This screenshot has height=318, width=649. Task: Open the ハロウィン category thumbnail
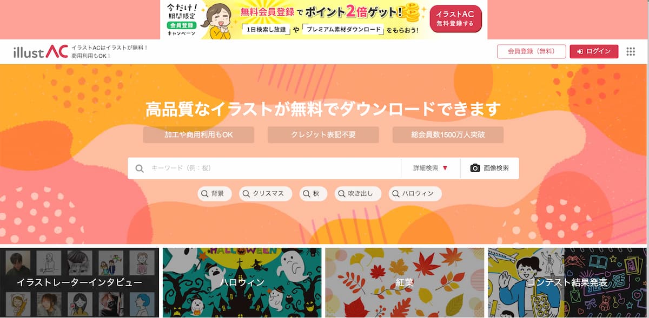coord(242,282)
